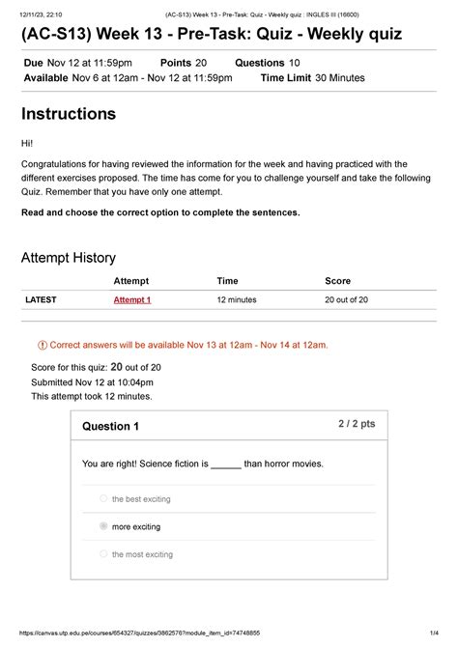Select the 'the best exciting' radio option

(x=103, y=498)
